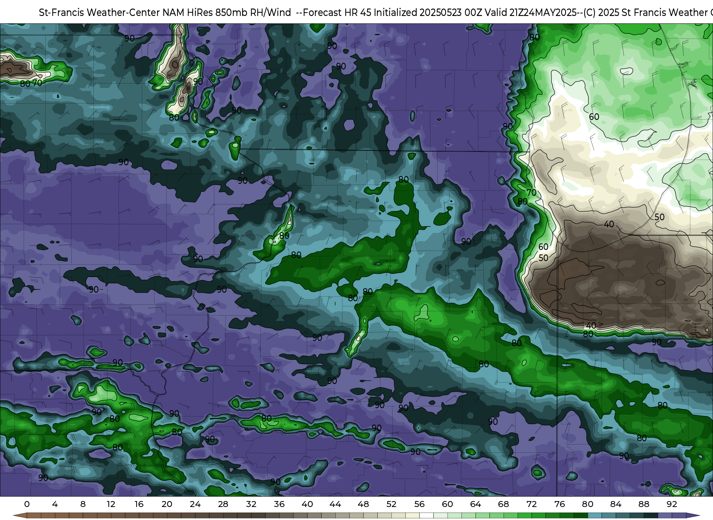Click the colorbar label '0'
Screen dimensions: 713x520
click(27, 504)
